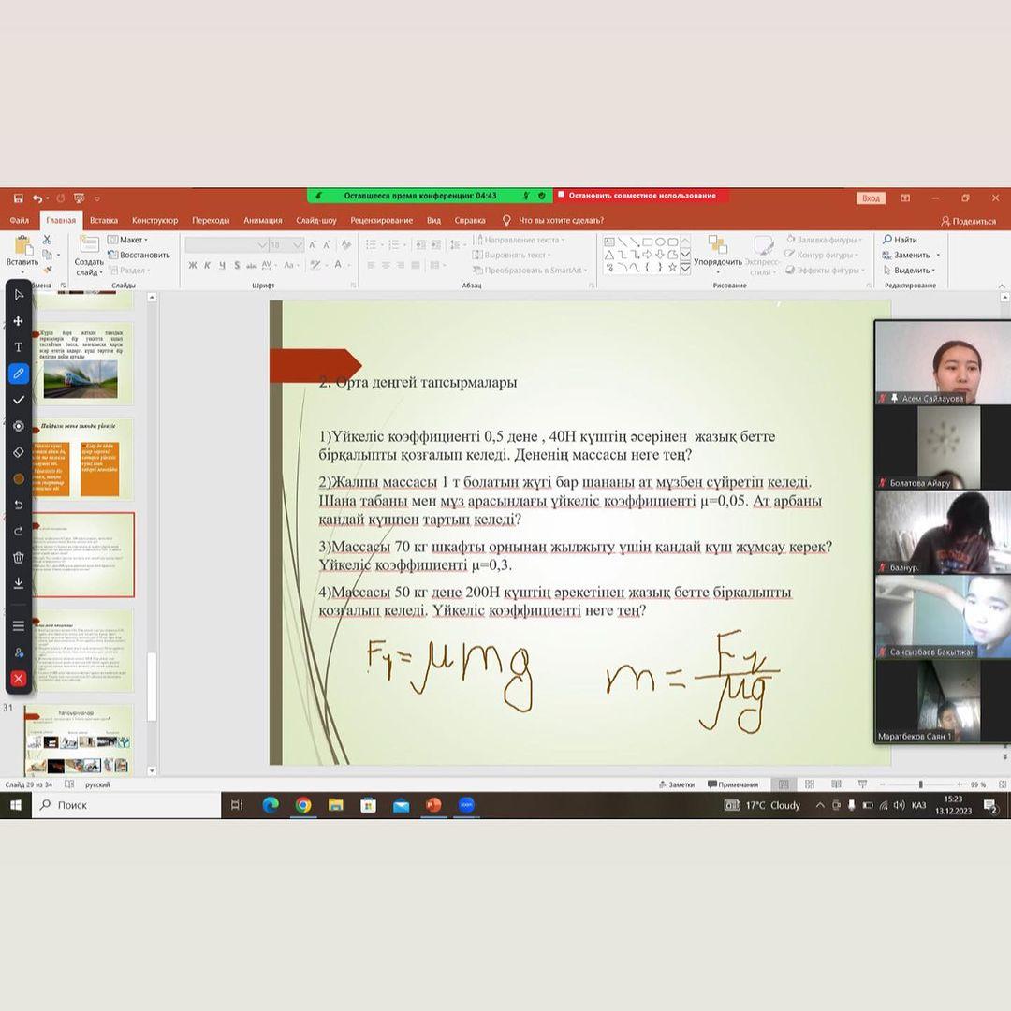Open the Макет layout dropdown
This screenshot has height=1011, width=1011.
pos(127,240)
